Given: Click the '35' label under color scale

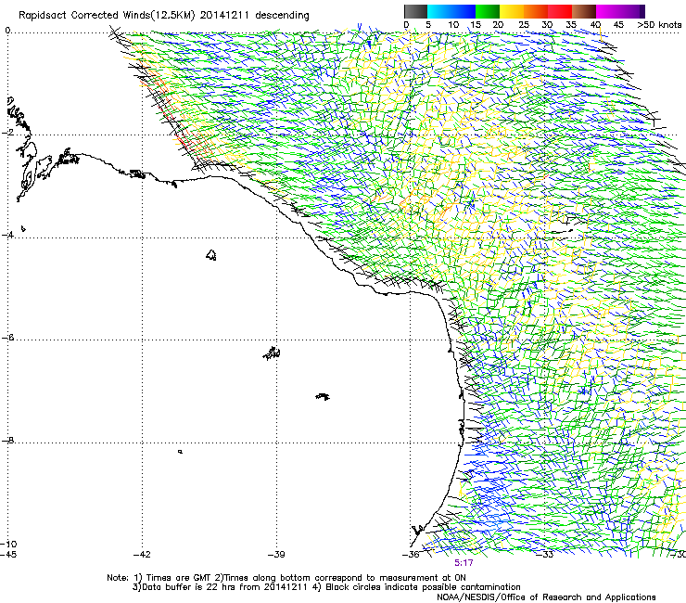Looking at the screenshot, I should pos(571,25).
